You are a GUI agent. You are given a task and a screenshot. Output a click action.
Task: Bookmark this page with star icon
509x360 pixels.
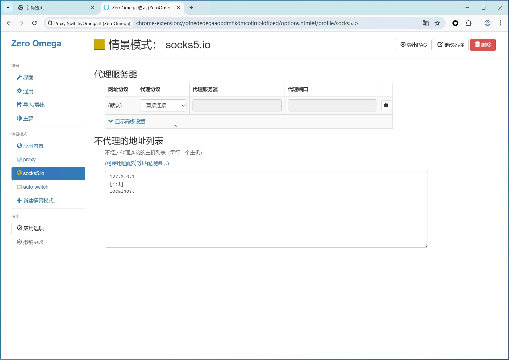click(x=437, y=23)
